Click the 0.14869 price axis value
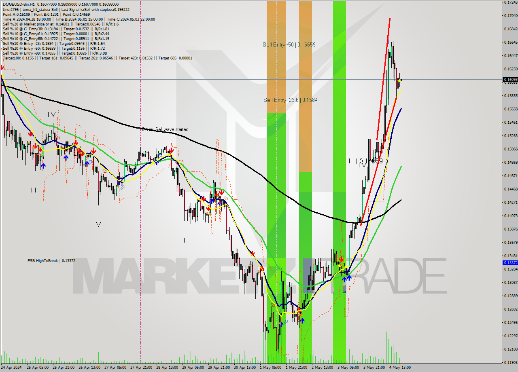 (x=511, y=163)
